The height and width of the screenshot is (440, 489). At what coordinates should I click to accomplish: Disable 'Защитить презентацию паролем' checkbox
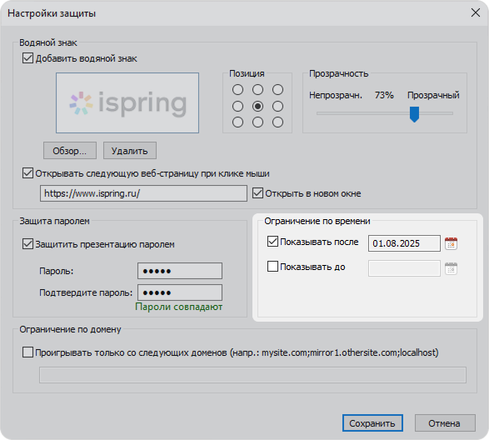coord(27,243)
